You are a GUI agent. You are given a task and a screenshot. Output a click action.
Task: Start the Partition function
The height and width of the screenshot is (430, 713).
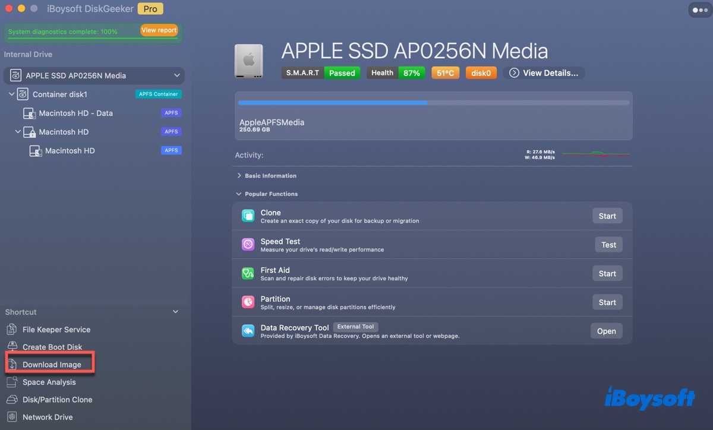(607, 302)
